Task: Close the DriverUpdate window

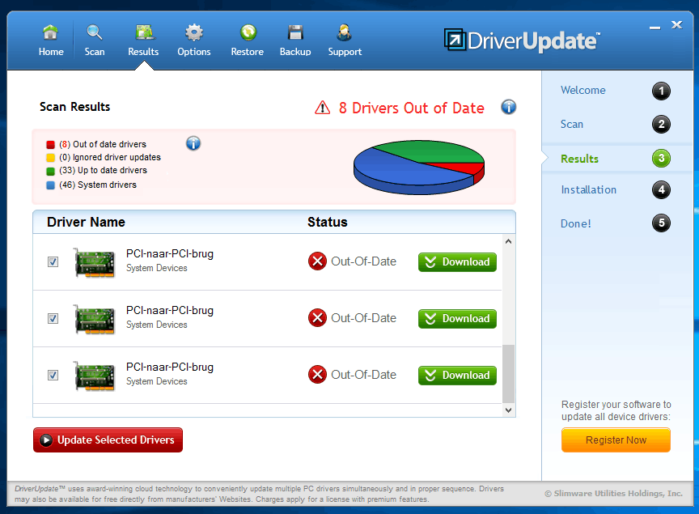Action: coord(676,25)
